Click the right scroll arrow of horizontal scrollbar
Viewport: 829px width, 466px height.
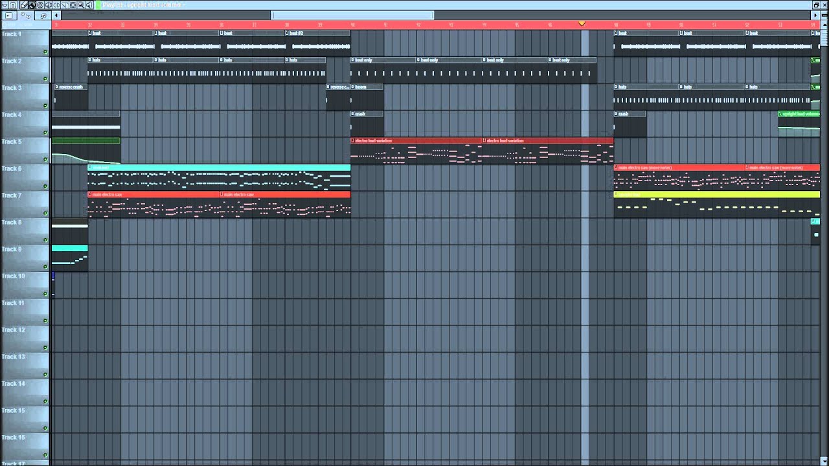pos(815,16)
